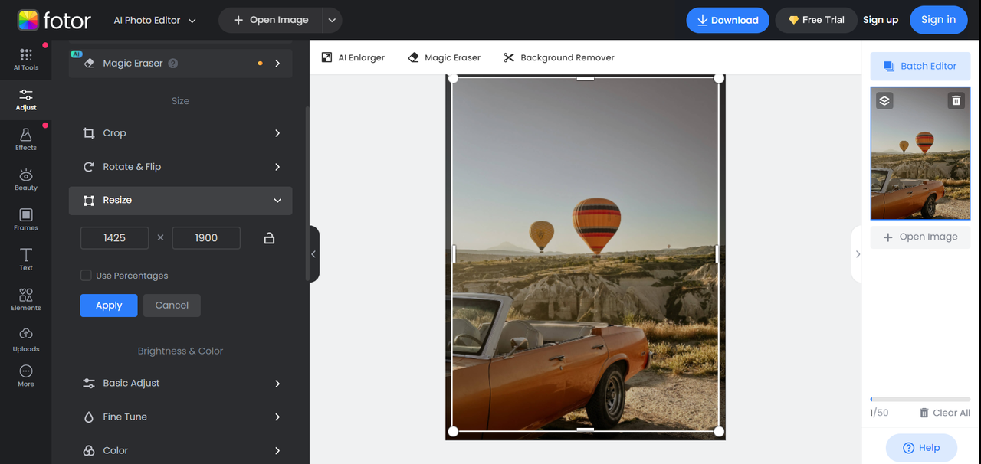Image resolution: width=981 pixels, height=464 pixels.
Task: Click the Sign up link
Action: 881,20
